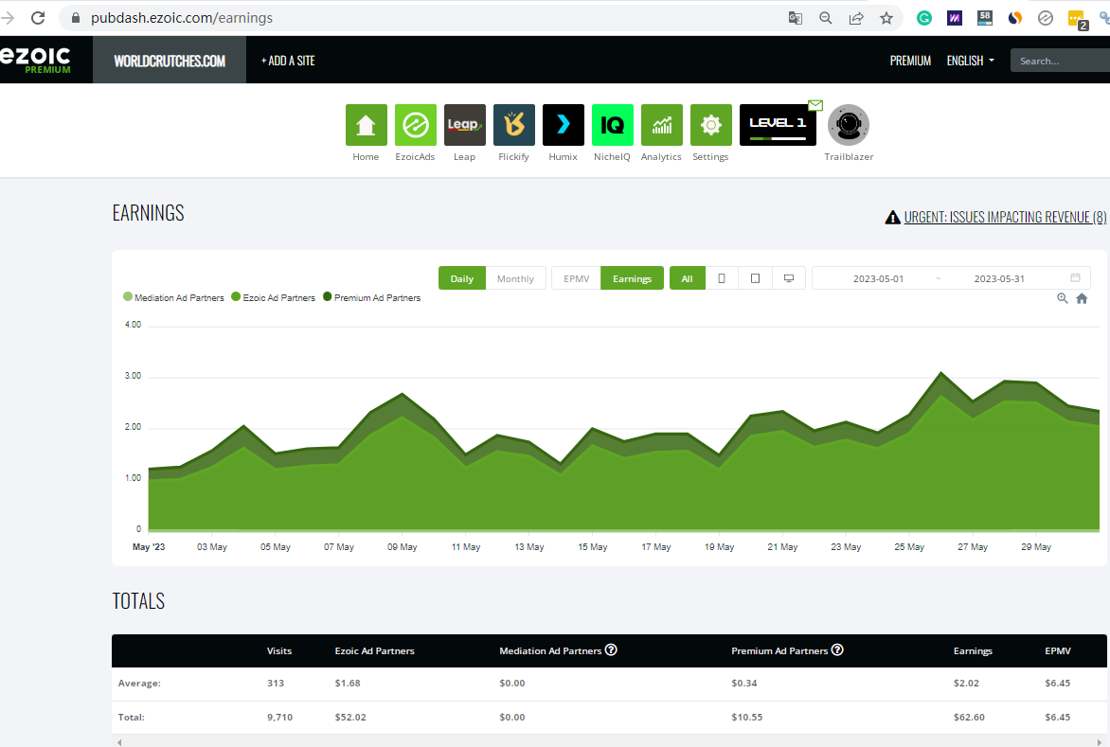Viewport: 1110px width, 747px height.
Task: Toggle Ezoic Ad Partners legend series
Action: coord(274,298)
